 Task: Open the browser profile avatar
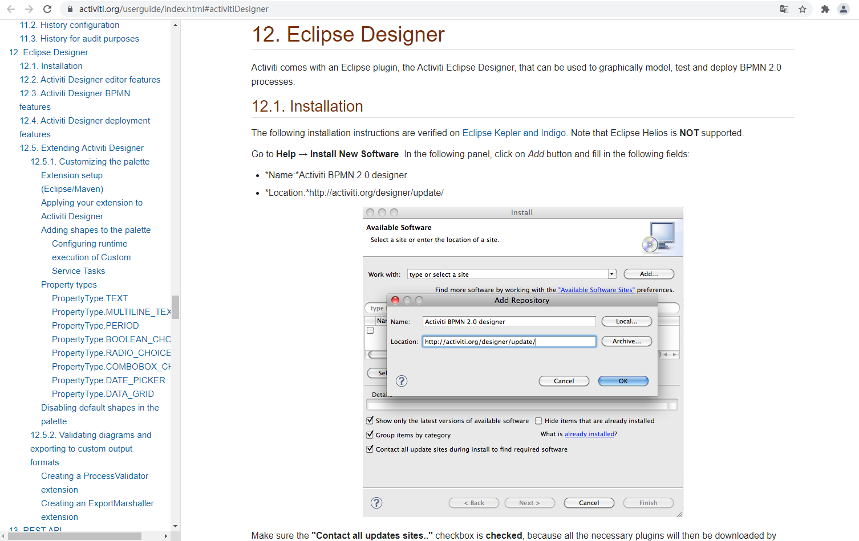click(844, 9)
